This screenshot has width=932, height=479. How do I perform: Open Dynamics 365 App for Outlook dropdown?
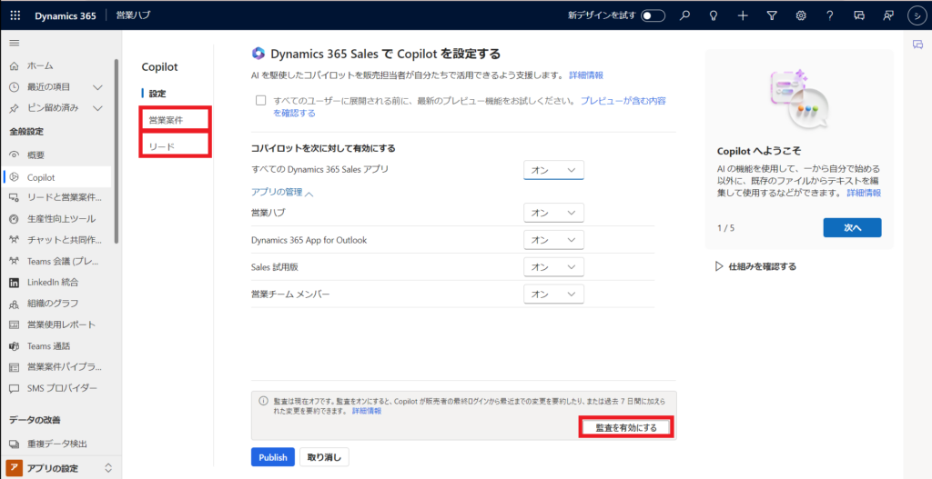pyautogui.click(x=554, y=240)
